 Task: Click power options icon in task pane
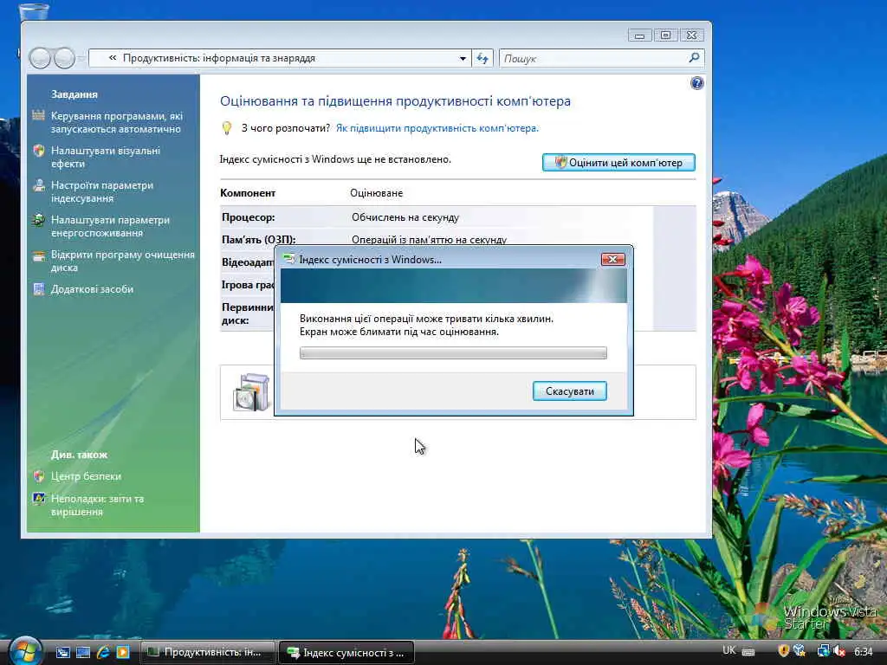[x=38, y=220]
